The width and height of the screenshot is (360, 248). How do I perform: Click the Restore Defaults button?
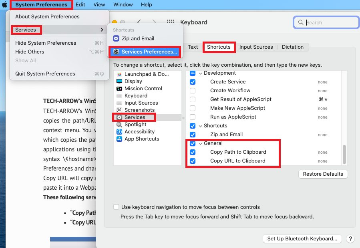tap(323, 174)
